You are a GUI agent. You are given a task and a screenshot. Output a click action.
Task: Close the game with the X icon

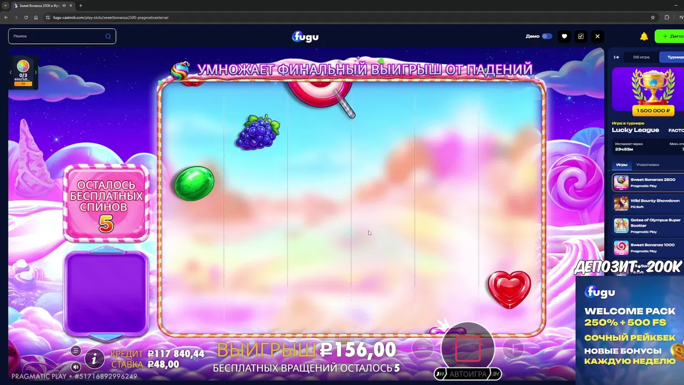(x=597, y=36)
